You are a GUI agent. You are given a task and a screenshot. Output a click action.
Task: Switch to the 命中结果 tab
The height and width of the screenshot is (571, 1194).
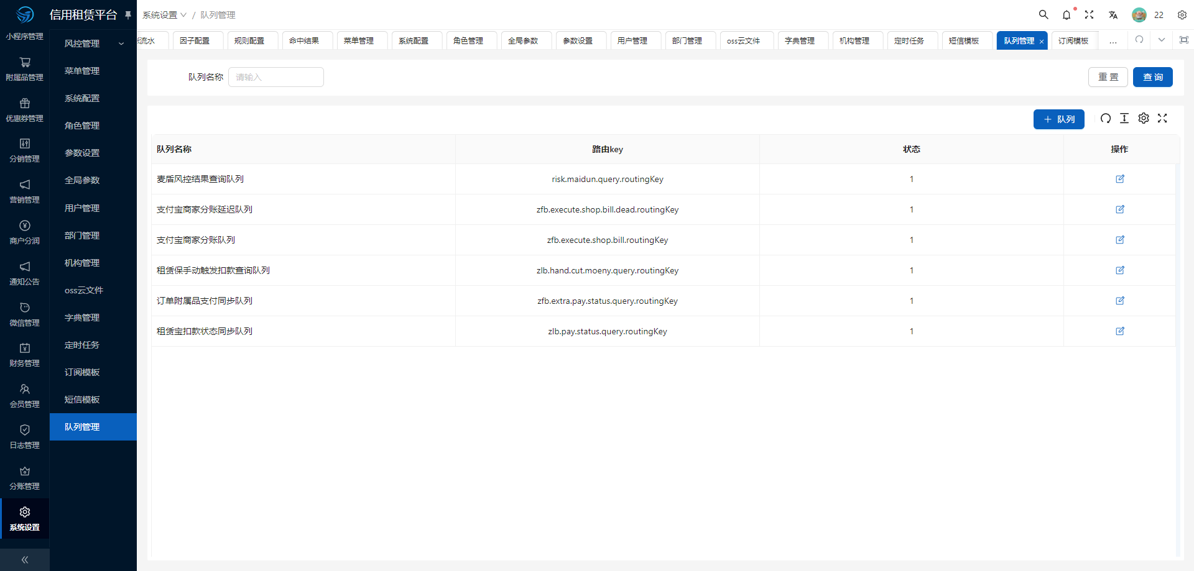(x=307, y=40)
